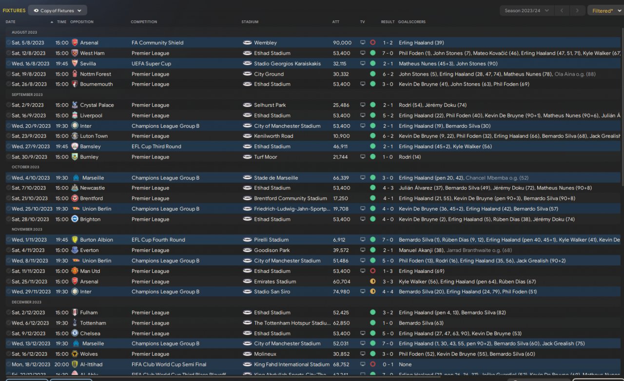Click the Brighton club badge
This screenshot has height=381, width=624.
point(75,219)
